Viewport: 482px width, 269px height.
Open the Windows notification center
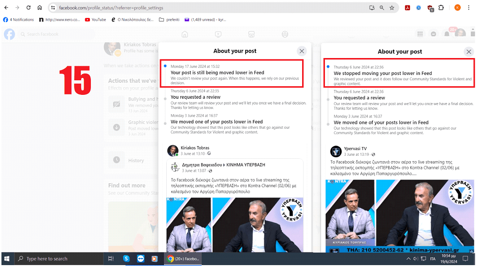(x=466, y=258)
